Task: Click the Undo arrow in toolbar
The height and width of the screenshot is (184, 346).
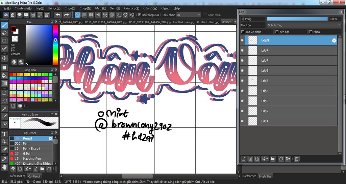Action: [x=58, y=15]
